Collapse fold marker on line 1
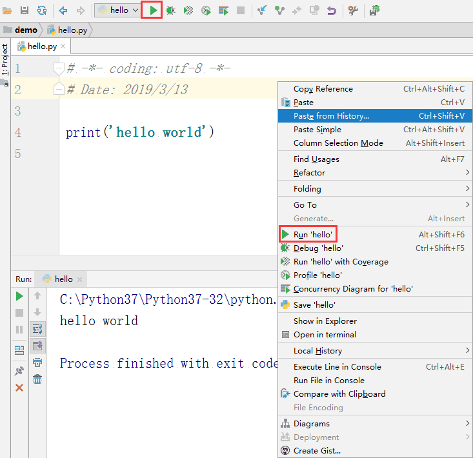 (59, 68)
